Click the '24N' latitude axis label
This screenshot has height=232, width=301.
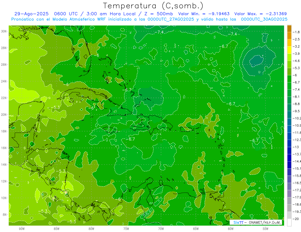tap(4, 81)
